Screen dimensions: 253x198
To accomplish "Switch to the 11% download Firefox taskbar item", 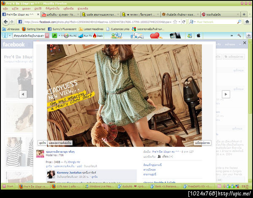I will pos(67,186).
